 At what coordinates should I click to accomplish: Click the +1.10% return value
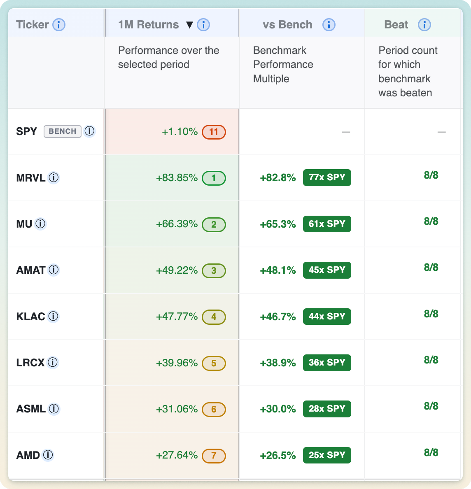click(x=180, y=132)
